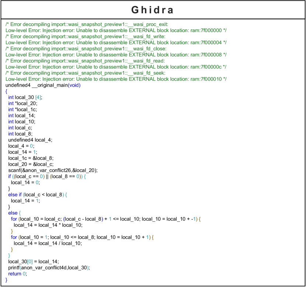Click the 'return 0;' statement
Screen dimensions: 306x287
pyautogui.click(x=18, y=274)
